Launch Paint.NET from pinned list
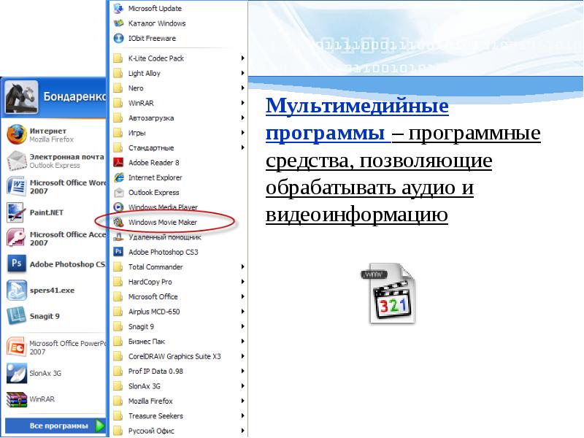Image resolution: width=584 pixels, height=438 pixels. pos(16,212)
